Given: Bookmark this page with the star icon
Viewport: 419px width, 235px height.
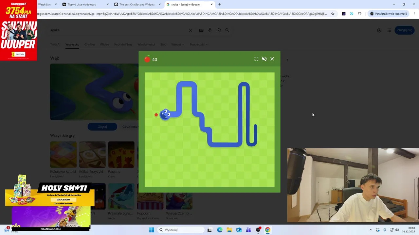Looking at the screenshot, I should 333,14.
